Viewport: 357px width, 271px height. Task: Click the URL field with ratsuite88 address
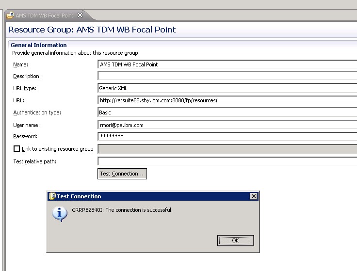click(227, 100)
